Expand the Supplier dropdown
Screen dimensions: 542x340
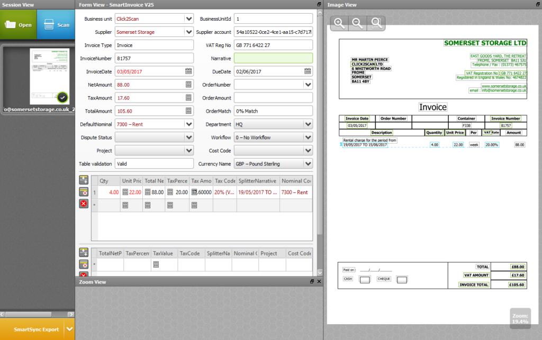[189, 32]
